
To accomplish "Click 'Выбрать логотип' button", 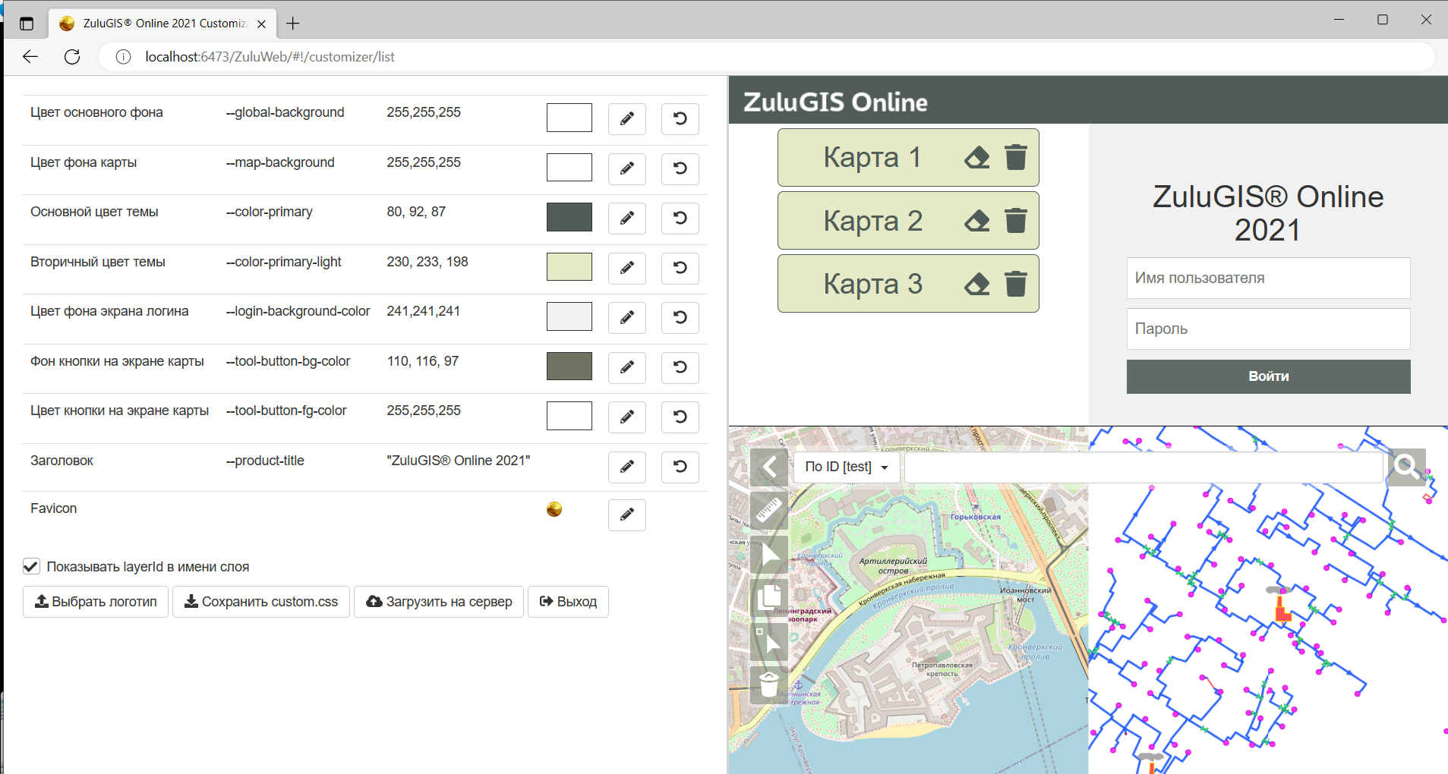I will pos(96,602).
